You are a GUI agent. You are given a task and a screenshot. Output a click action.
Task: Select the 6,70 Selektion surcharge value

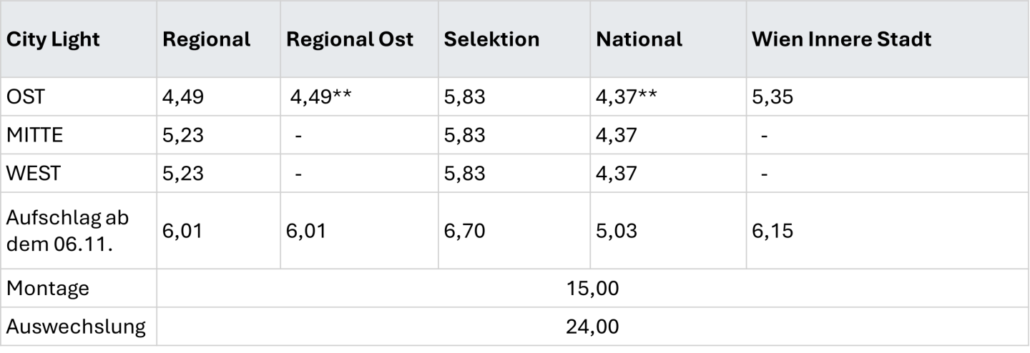pos(464,231)
